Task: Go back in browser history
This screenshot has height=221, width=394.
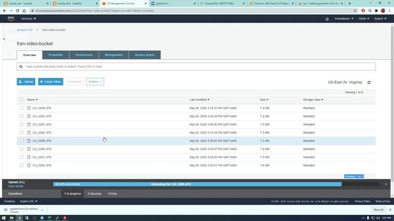Action: [x=4, y=11]
